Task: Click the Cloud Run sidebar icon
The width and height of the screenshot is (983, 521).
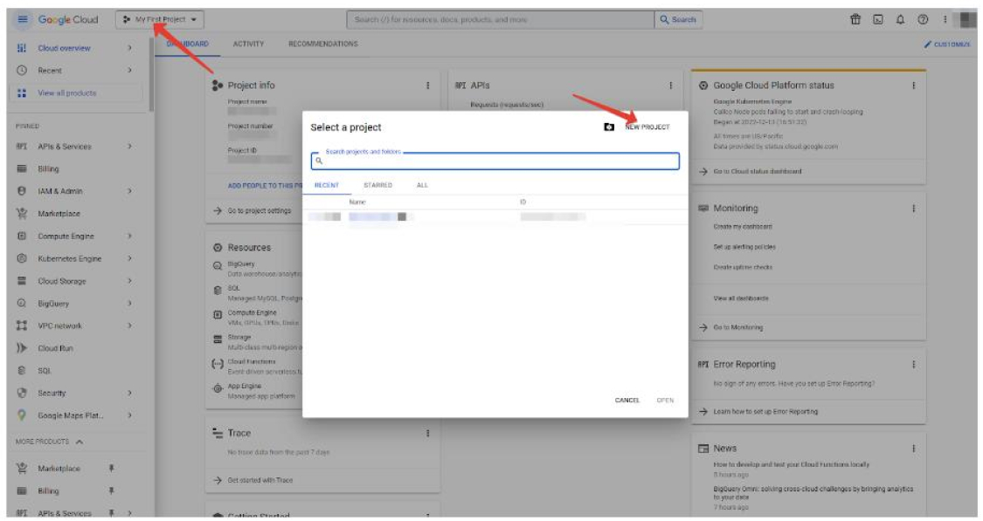Action: coord(22,348)
